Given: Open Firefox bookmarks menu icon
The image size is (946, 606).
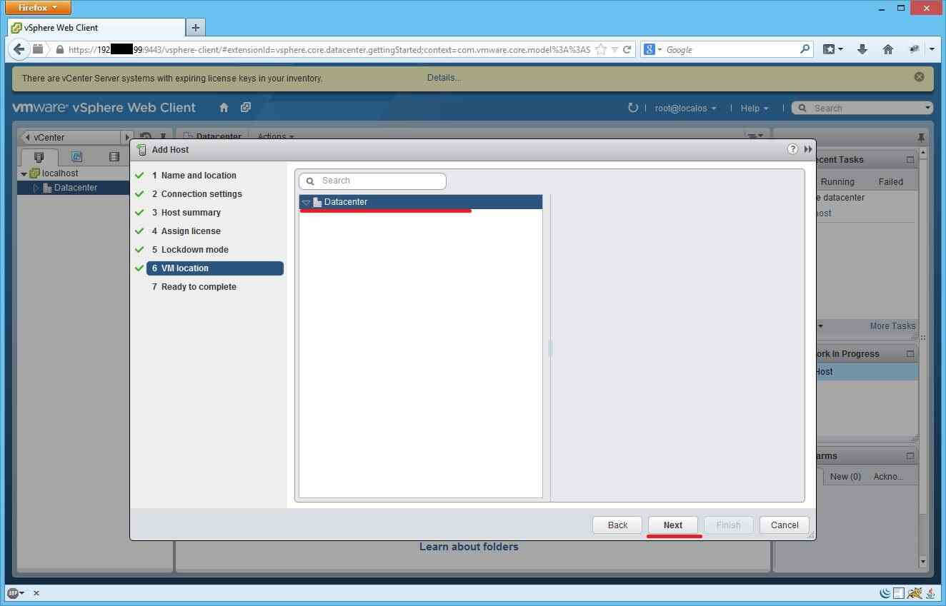Looking at the screenshot, I should (832, 49).
